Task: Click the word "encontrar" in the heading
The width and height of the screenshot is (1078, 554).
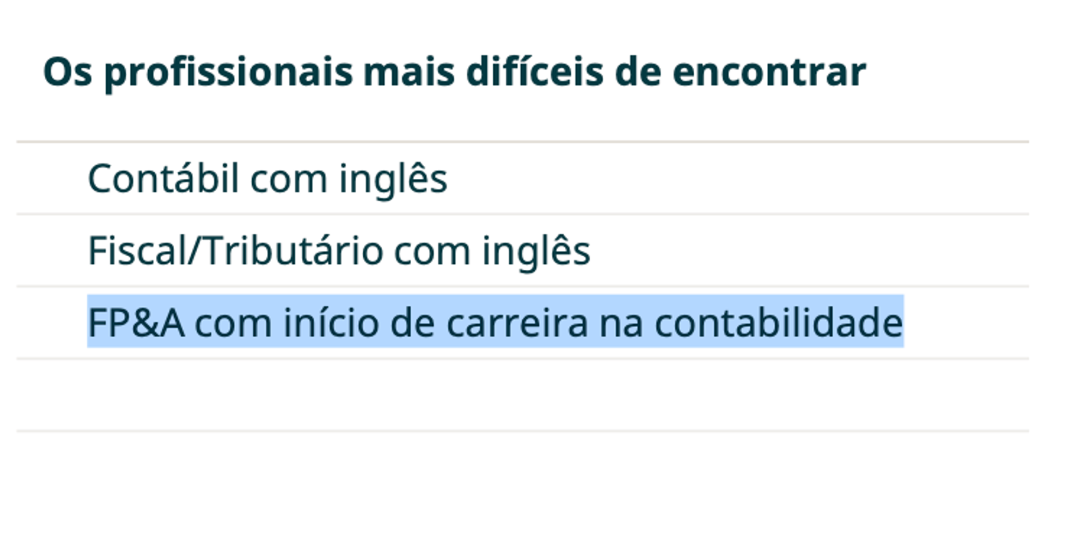Action: pyautogui.click(x=769, y=72)
